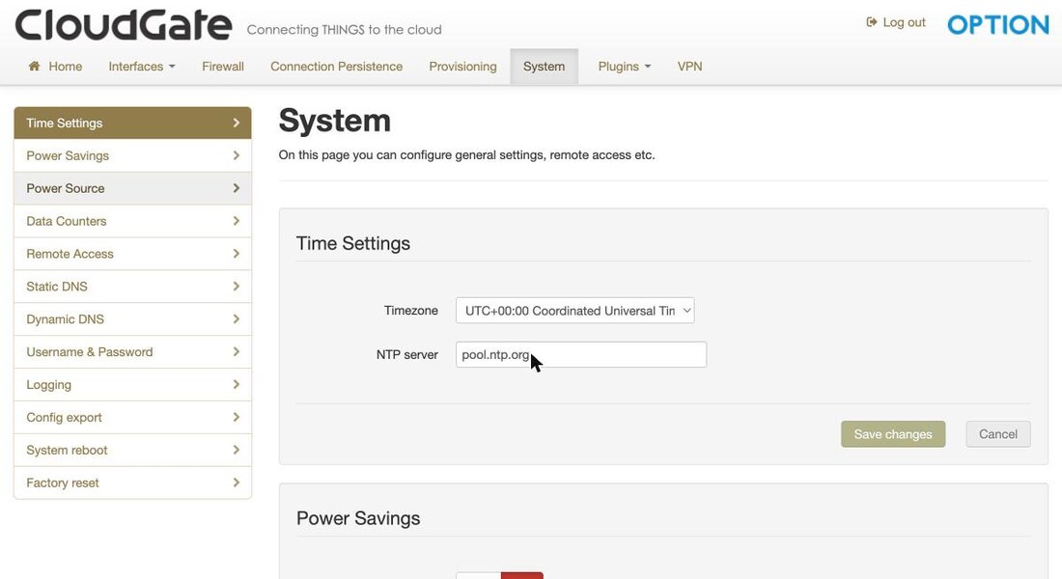The height and width of the screenshot is (579, 1062).
Task: Expand the Interfaces menu
Action: [142, 67]
